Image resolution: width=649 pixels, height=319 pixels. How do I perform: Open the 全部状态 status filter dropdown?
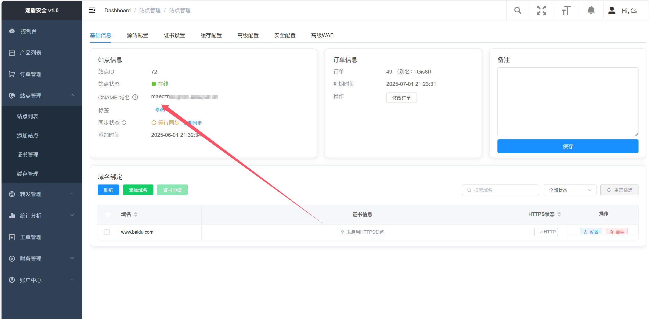569,190
